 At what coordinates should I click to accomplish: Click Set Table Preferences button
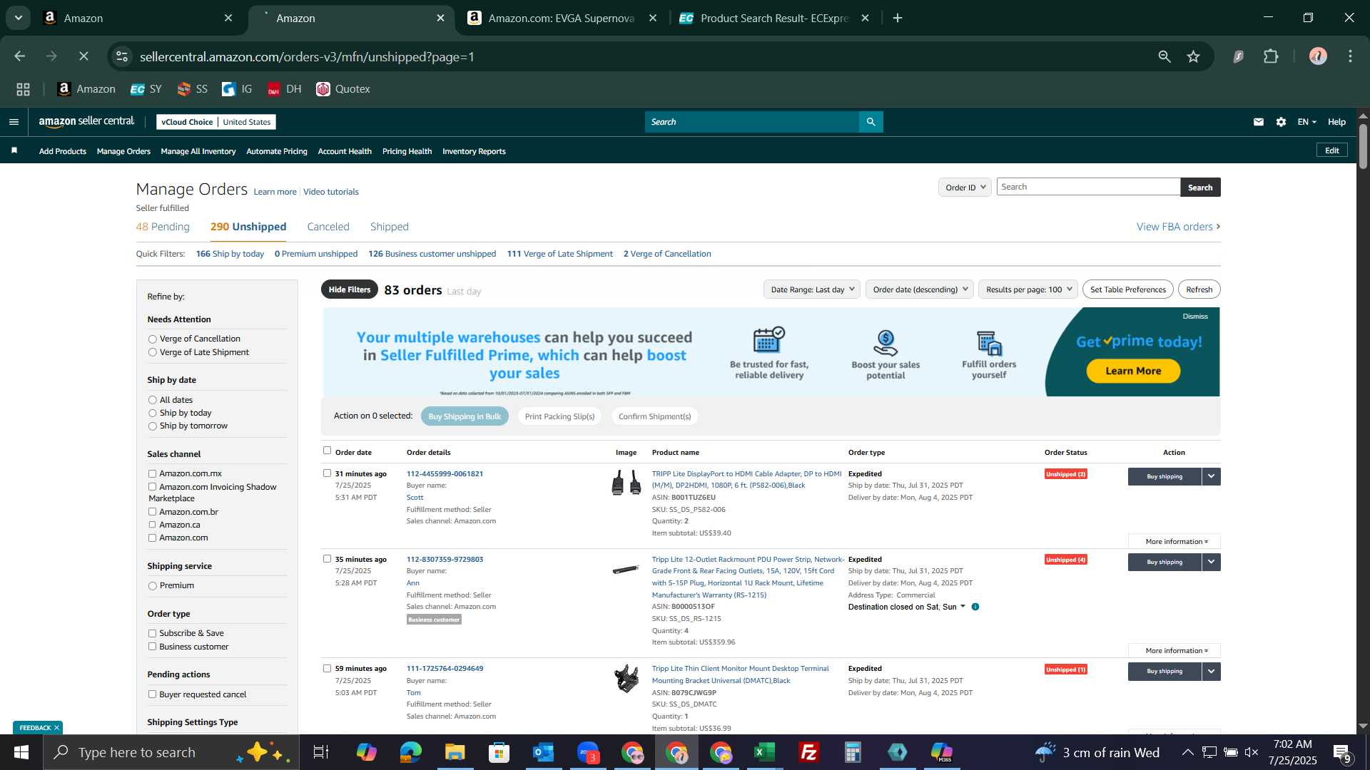coord(1127,289)
